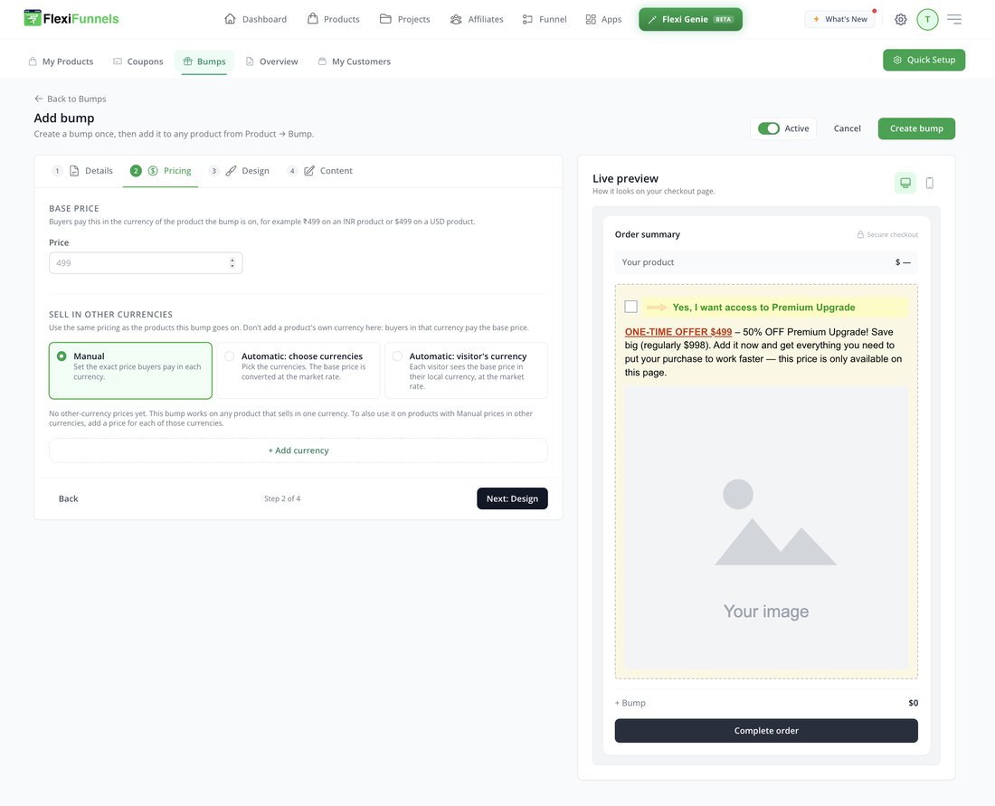
Task: Click the Create bump button
Action: [x=916, y=128]
